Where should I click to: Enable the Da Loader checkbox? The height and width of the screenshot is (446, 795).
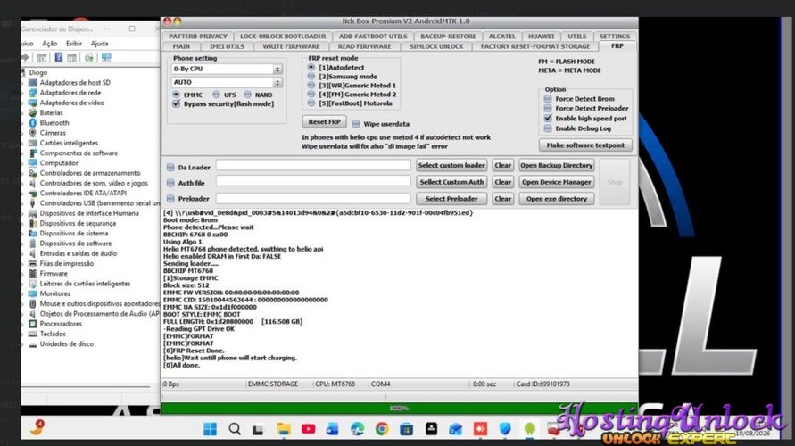pyautogui.click(x=170, y=168)
